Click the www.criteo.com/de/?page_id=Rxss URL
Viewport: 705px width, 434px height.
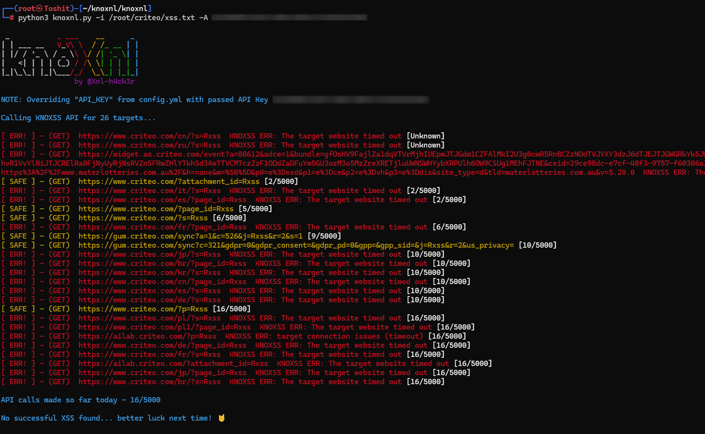click(163, 345)
